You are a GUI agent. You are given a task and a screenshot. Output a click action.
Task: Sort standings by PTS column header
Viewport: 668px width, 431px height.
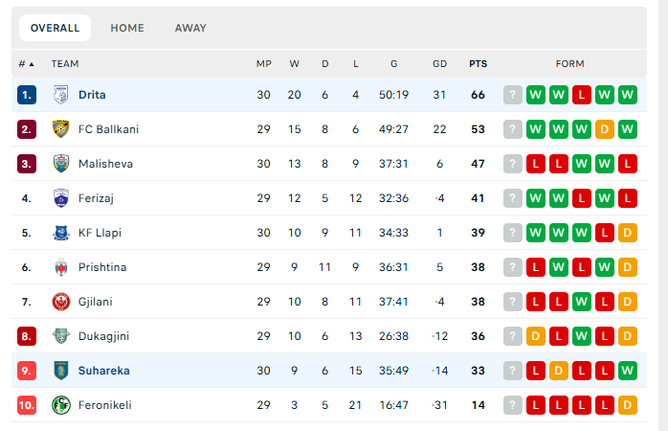pos(478,64)
